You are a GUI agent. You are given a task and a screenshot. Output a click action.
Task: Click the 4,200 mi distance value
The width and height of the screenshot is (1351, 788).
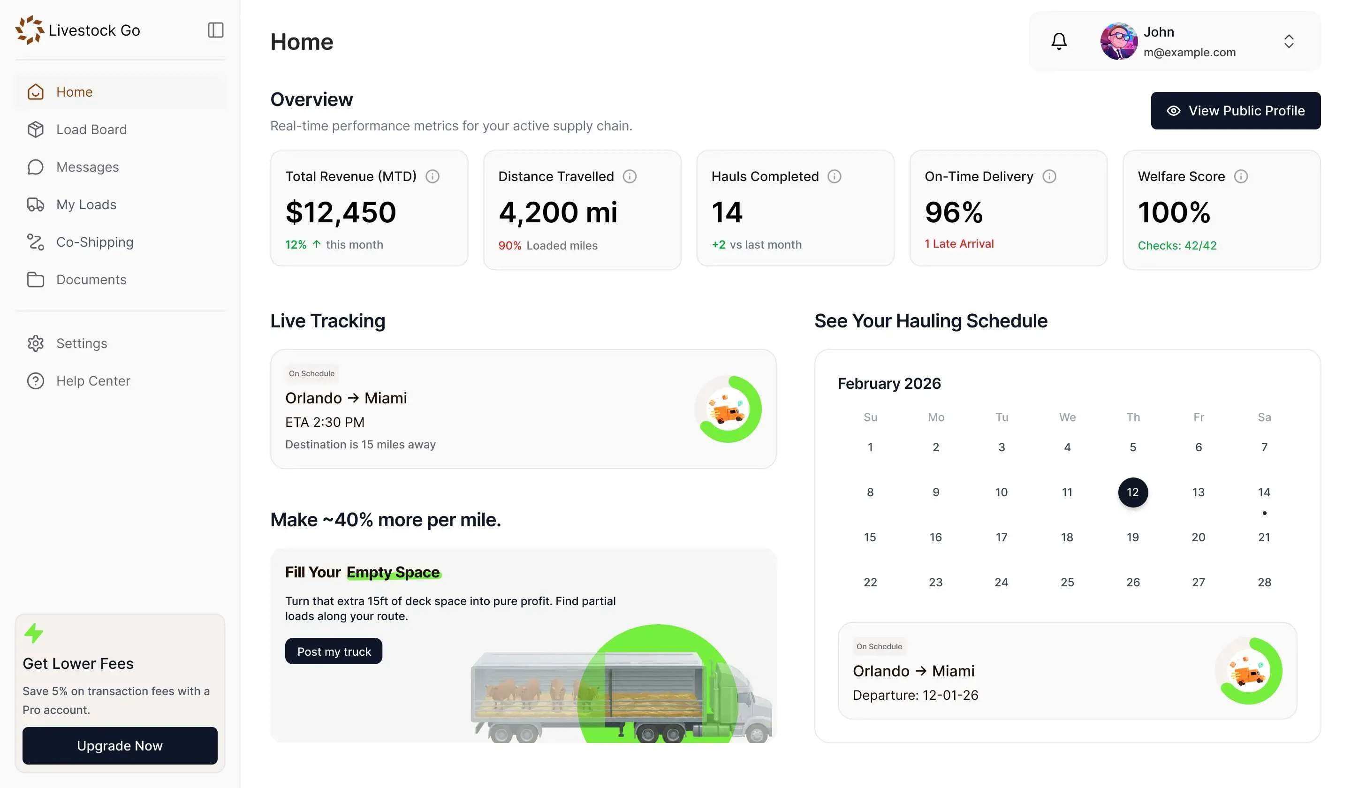pyautogui.click(x=558, y=212)
